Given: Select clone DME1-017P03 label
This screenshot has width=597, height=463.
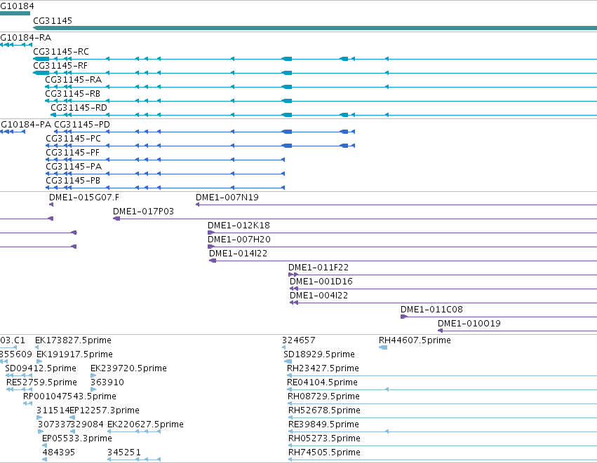Looking at the screenshot, I should 144,212.
